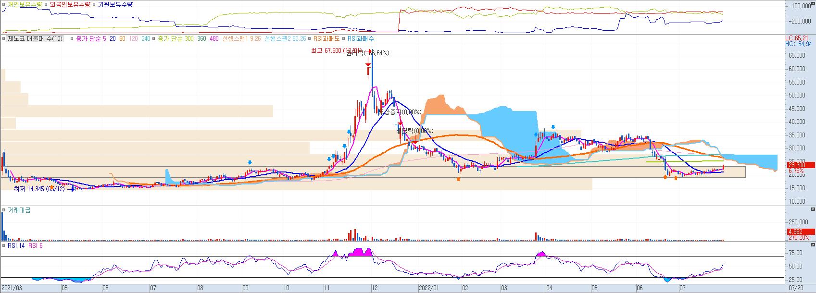Close the 거래대금 volume pane
Screen dimensions: 816x293
coord(813,210)
